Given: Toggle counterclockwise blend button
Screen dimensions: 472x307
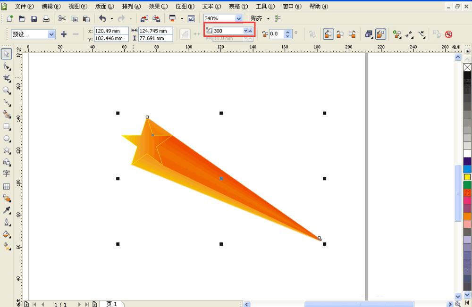Looking at the screenshot, I should [x=352, y=34].
